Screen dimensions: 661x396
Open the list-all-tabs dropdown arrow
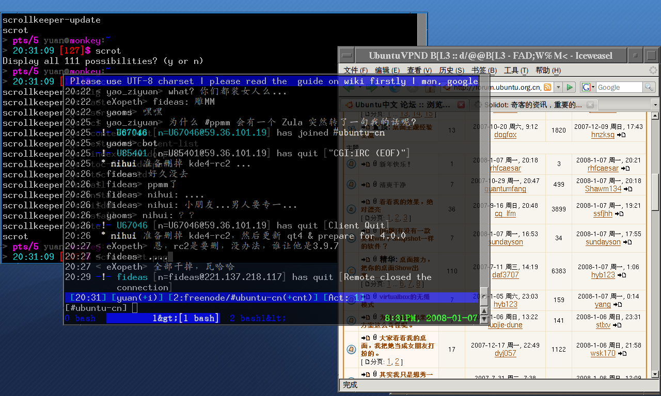click(655, 105)
